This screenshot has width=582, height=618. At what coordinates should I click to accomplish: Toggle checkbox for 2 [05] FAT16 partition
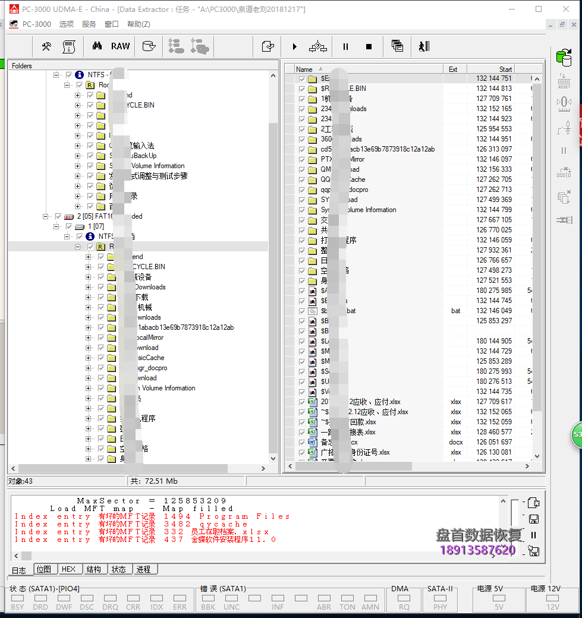[58, 216]
